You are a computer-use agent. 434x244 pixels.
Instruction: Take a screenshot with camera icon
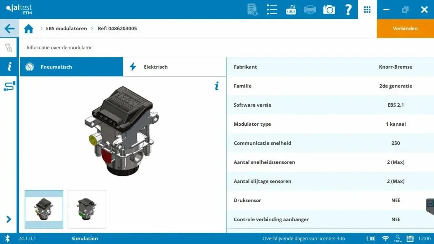(329, 9)
